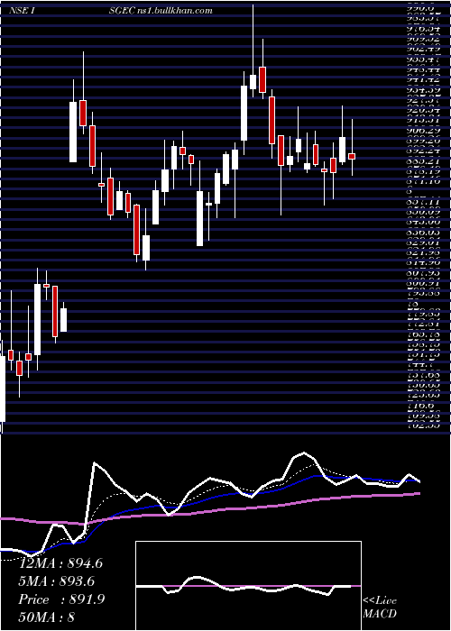Click the 906.29 price axis label
The width and height of the screenshot is (451, 631).
[422, 131]
